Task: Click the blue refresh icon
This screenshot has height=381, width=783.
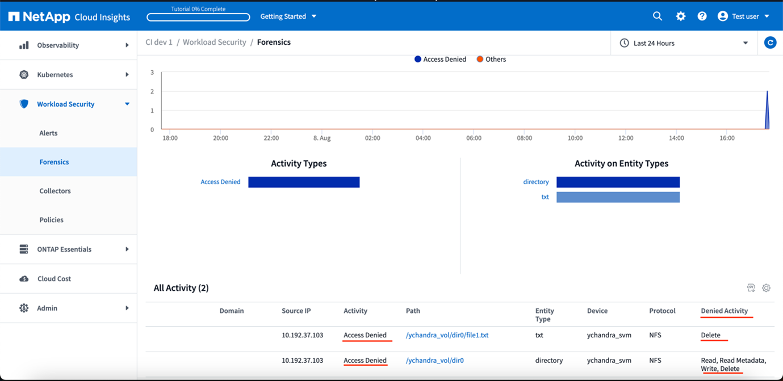Action: coord(770,43)
